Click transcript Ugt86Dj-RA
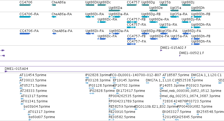 [186, 22]
